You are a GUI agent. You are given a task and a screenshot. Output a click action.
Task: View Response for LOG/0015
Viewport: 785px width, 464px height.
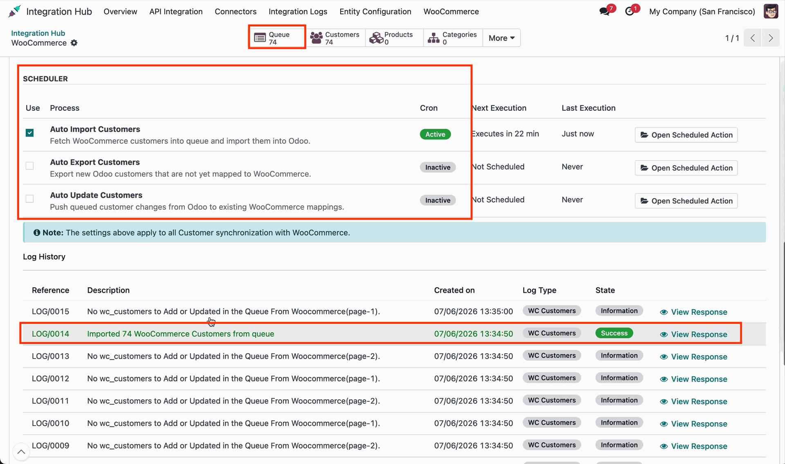pyautogui.click(x=693, y=312)
